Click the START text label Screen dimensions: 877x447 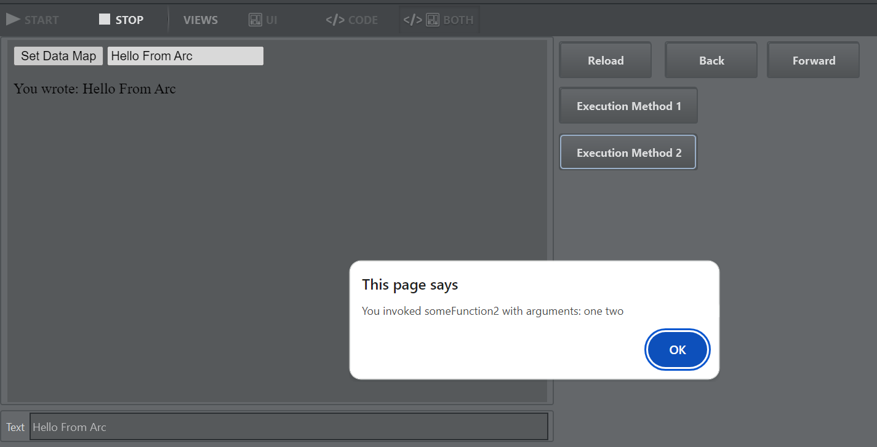click(41, 20)
